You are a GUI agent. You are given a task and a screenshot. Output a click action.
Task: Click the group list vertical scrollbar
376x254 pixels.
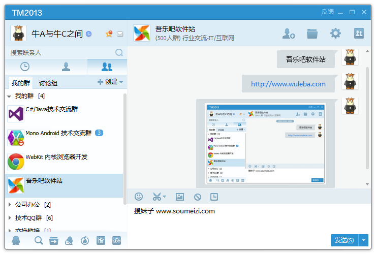[x=124, y=149]
